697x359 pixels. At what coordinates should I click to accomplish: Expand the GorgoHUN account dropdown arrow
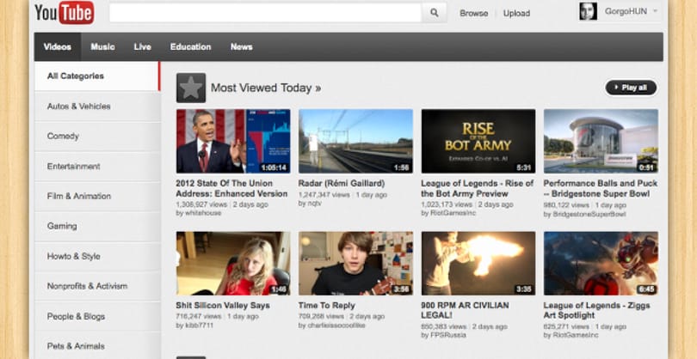pyautogui.click(x=655, y=12)
